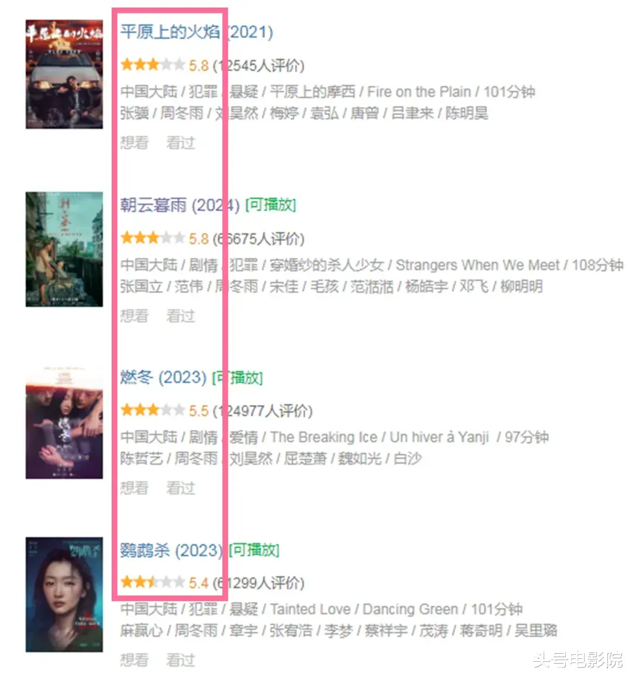
Task: Mark 平原上的火焰 as 看过
Action: click(181, 143)
